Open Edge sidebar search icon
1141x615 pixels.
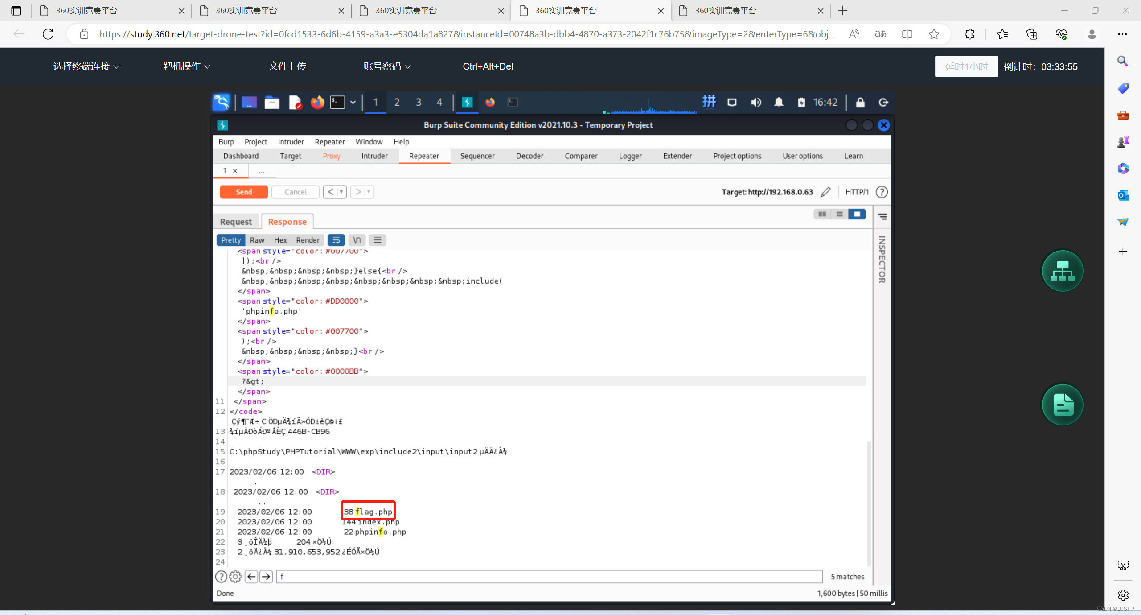point(1123,61)
